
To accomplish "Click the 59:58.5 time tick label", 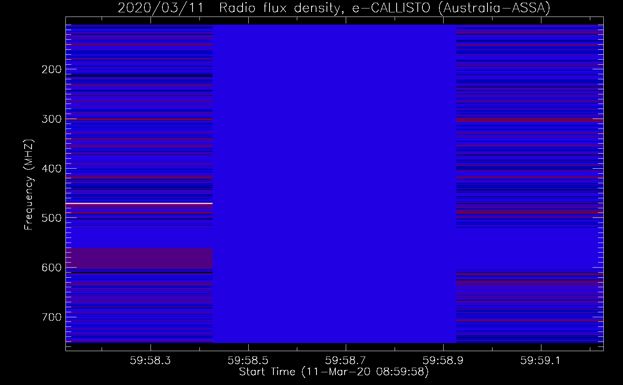I will (x=248, y=360).
